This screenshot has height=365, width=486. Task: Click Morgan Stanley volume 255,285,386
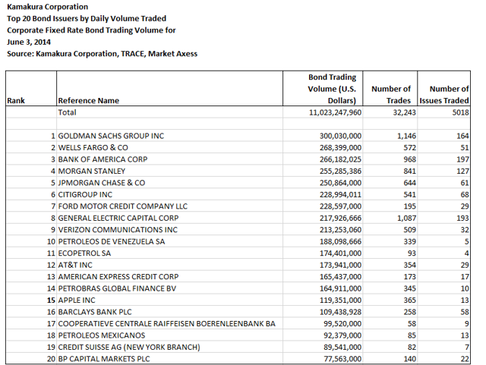tap(341, 171)
